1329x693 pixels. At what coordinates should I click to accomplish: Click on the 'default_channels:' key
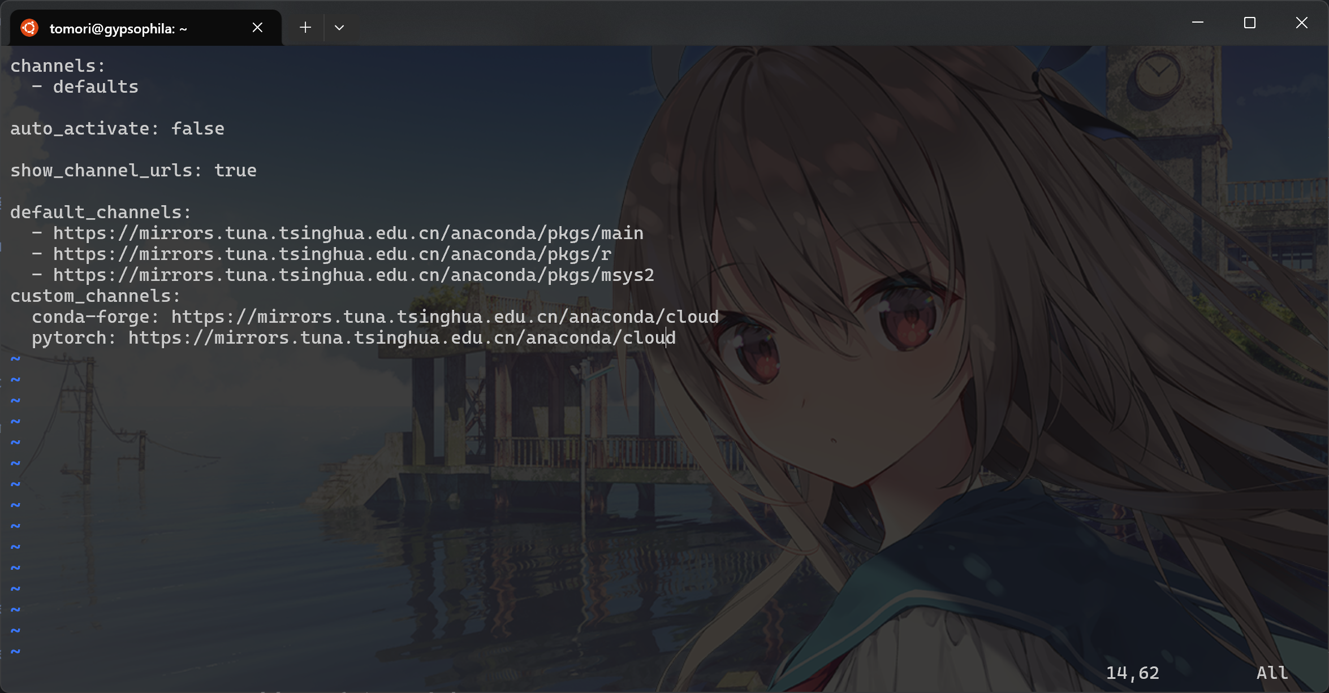pyautogui.click(x=101, y=213)
